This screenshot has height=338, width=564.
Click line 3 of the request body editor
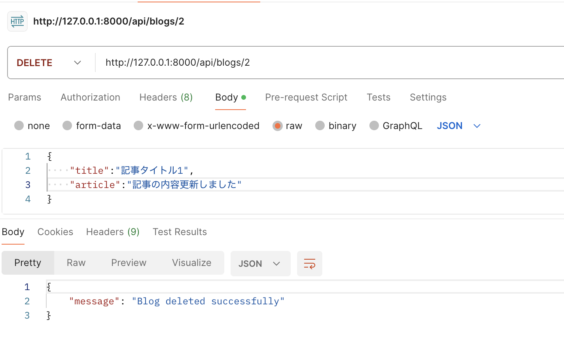pos(305,185)
